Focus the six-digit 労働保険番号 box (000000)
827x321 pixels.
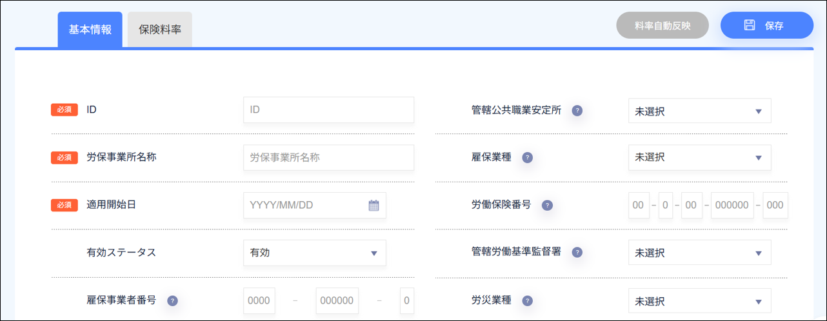click(732, 206)
